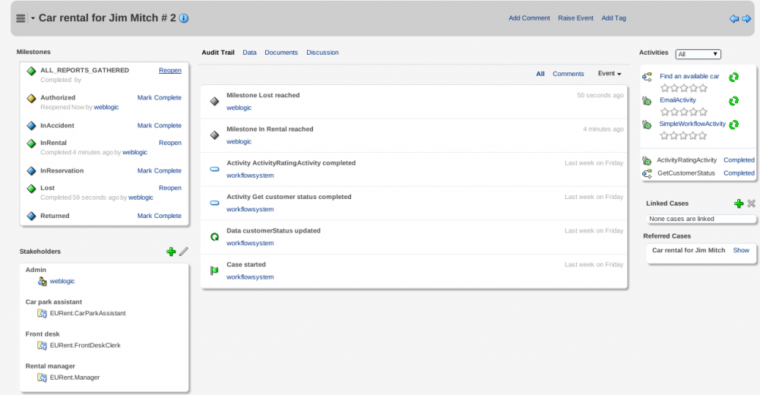Click Raise Event link
Viewport: 760px width, 395px height.
click(x=575, y=18)
